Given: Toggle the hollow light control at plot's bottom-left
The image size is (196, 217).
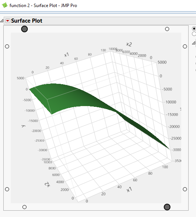Looking at the screenshot, I should (x=24, y=207).
